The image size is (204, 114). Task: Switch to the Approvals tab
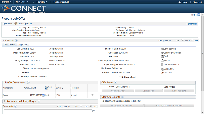tap(23, 45)
